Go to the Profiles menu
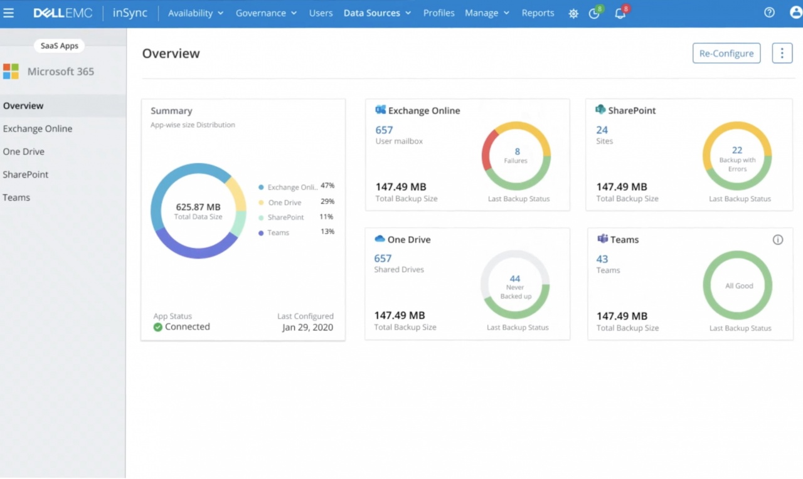Screen dimensions: 803x479 coord(439,13)
